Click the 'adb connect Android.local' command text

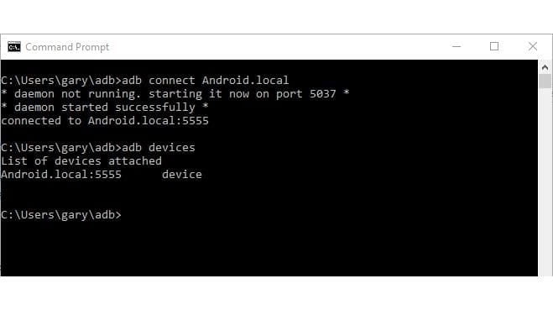206,81
